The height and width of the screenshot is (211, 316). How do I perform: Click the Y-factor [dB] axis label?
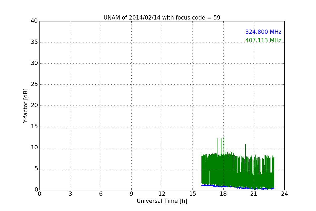point(26,105)
